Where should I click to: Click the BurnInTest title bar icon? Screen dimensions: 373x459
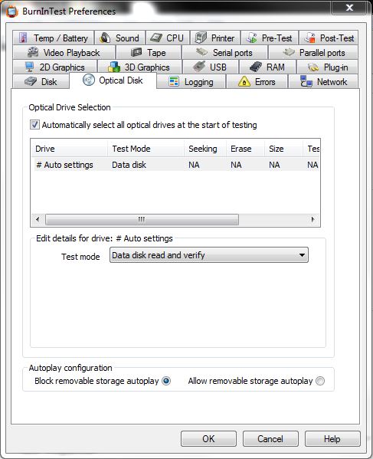[12, 11]
